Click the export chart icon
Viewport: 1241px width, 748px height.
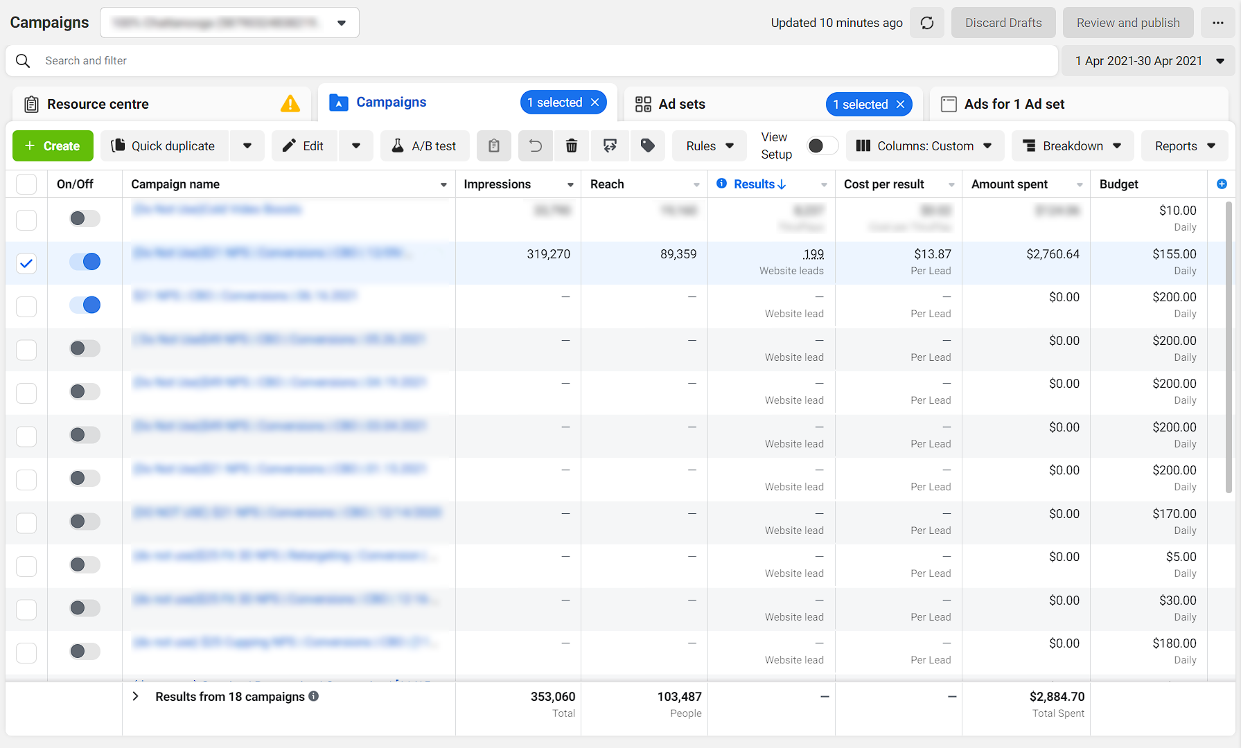click(x=609, y=145)
